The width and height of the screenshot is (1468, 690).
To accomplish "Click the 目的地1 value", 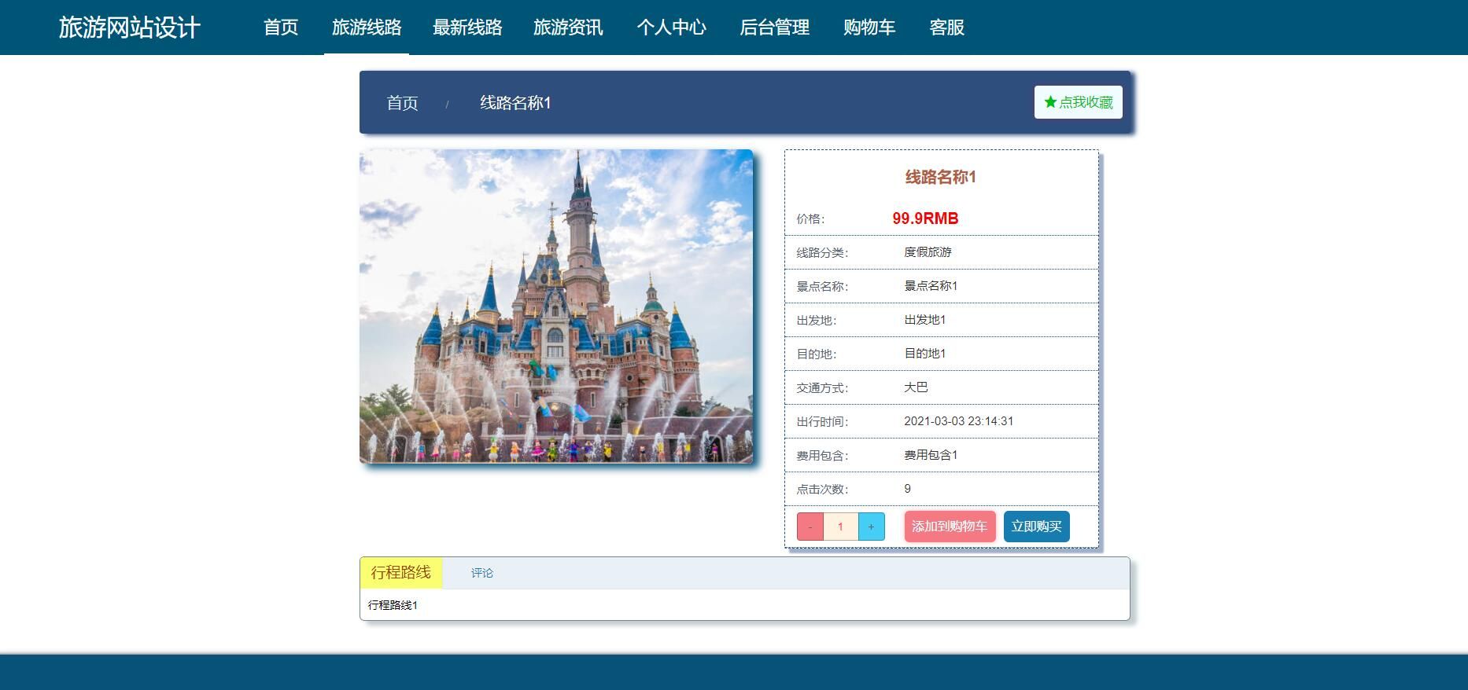I will (925, 354).
